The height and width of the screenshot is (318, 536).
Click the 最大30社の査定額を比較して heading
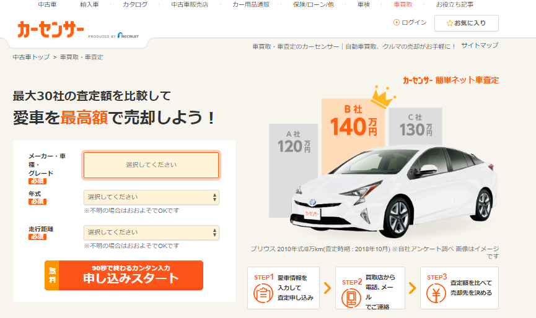coord(92,96)
